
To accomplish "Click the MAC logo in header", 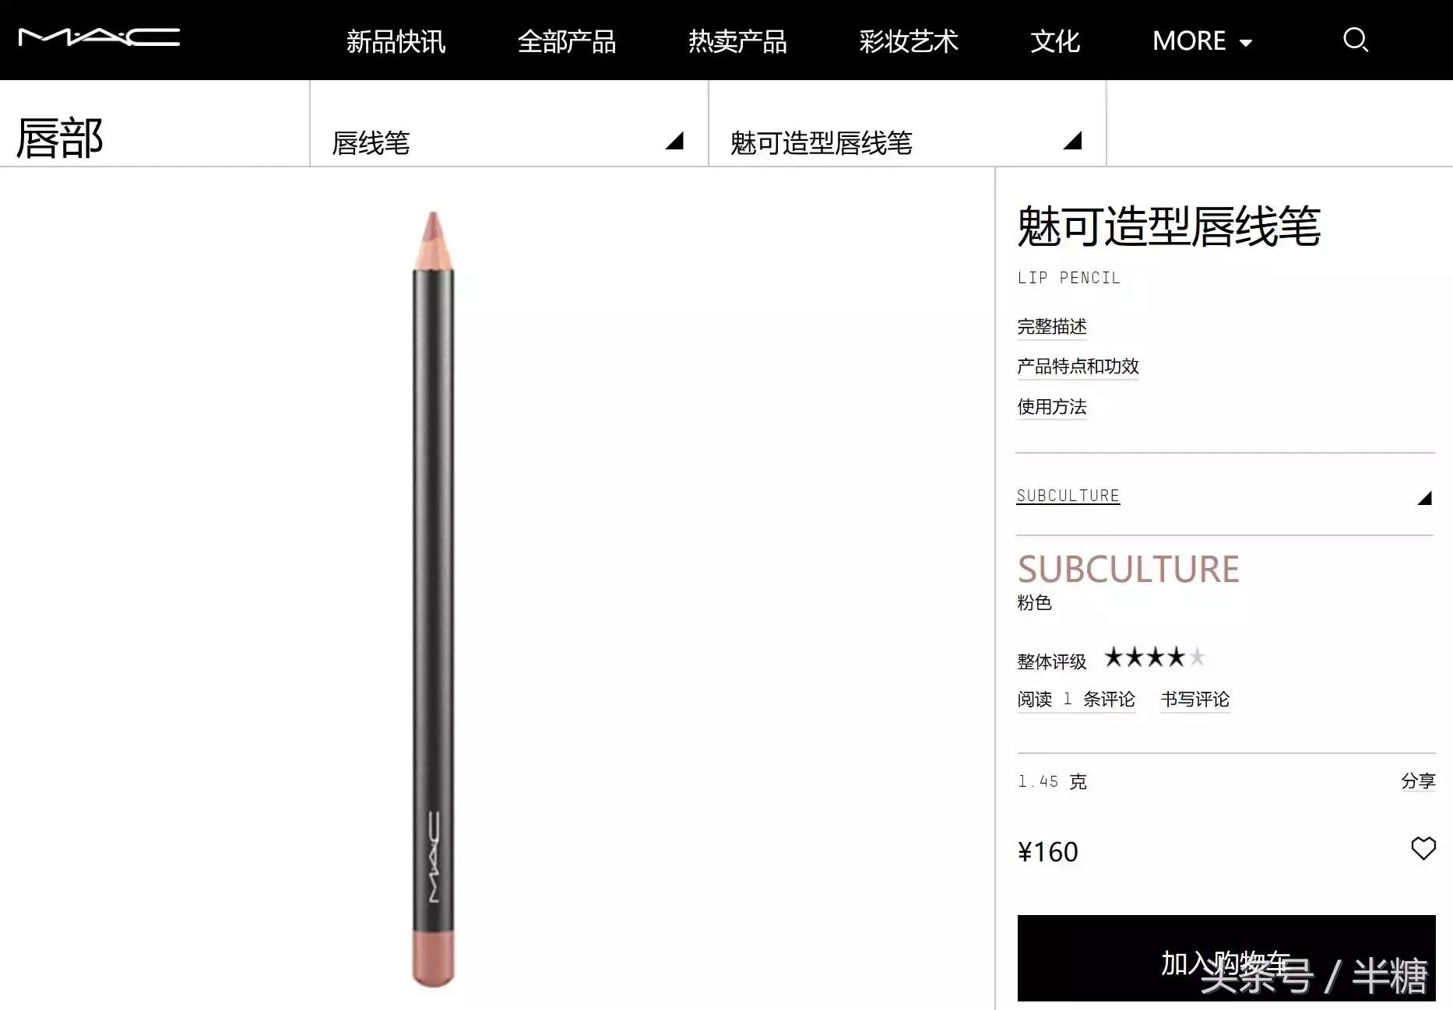I will coord(99,37).
